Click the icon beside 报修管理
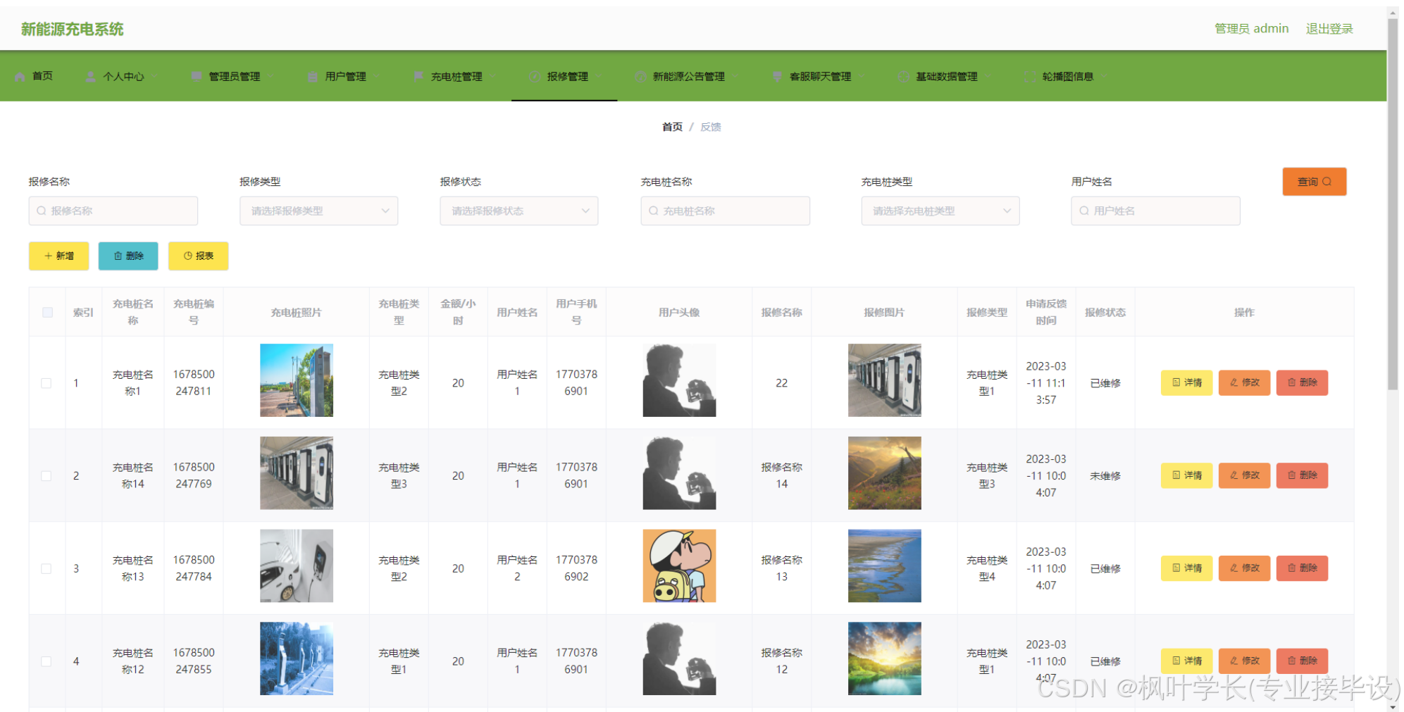 535,76
